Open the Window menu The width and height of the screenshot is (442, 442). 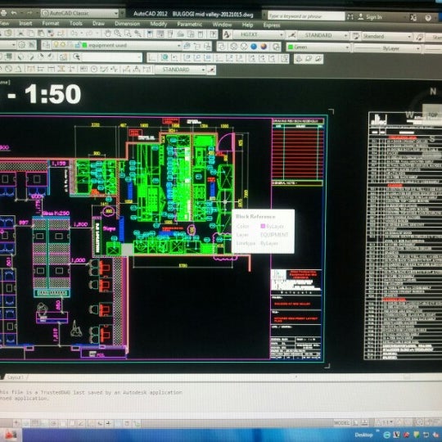point(222,25)
